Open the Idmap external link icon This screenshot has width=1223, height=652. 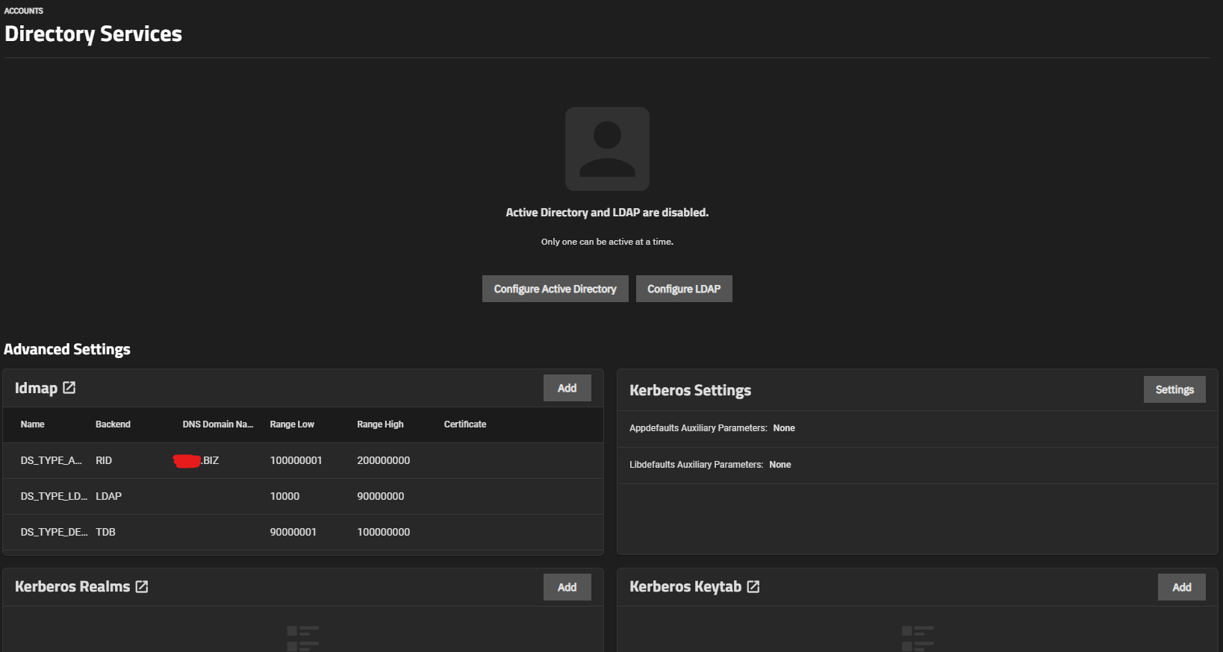(69, 388)
